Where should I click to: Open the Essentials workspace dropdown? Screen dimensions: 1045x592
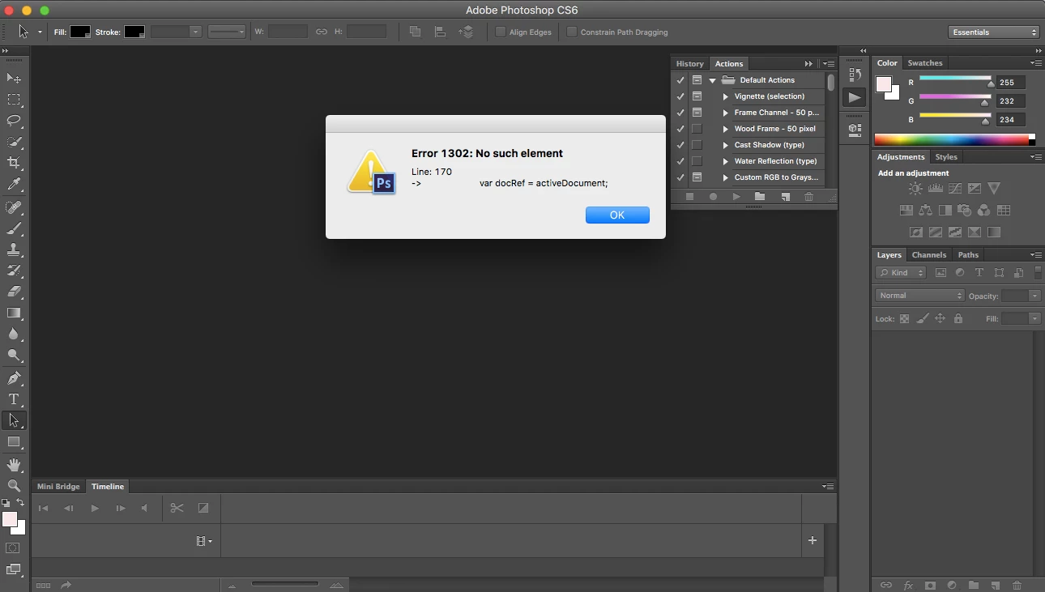[x=994, y=32]
